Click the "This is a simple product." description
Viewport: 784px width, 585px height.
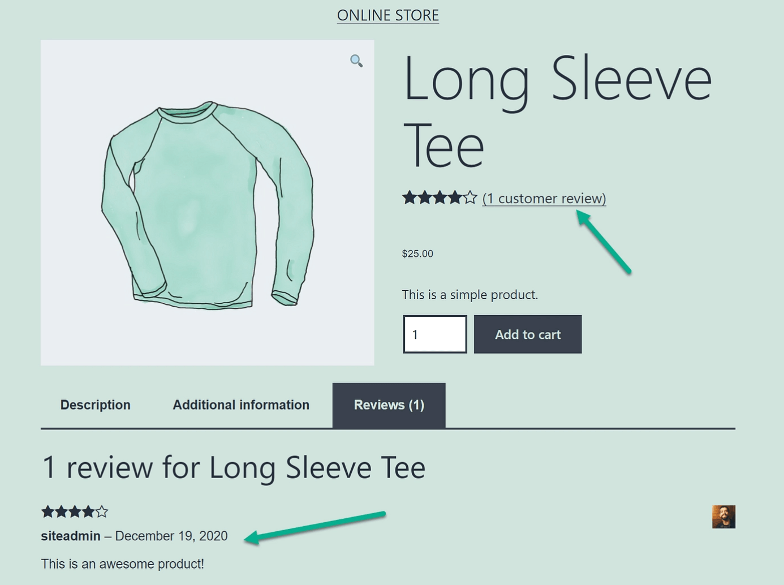pyautogui.click(x=469, y=295)
